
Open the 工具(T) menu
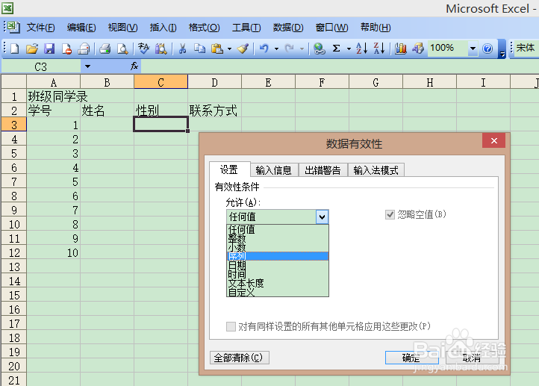coord(246,28)
